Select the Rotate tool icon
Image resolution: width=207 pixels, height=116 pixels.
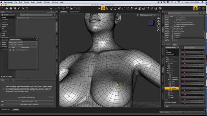point(115,8)
